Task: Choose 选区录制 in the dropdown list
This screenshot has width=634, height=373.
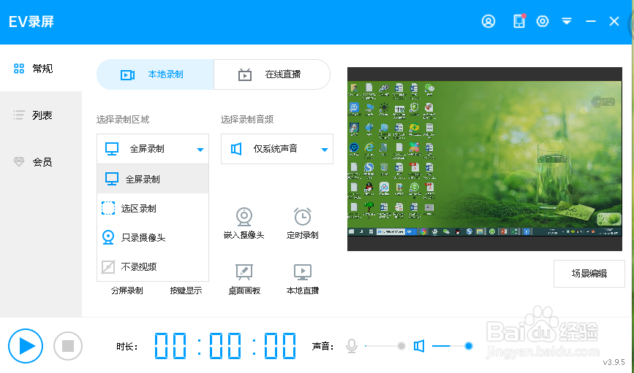Action: [153, 208]
